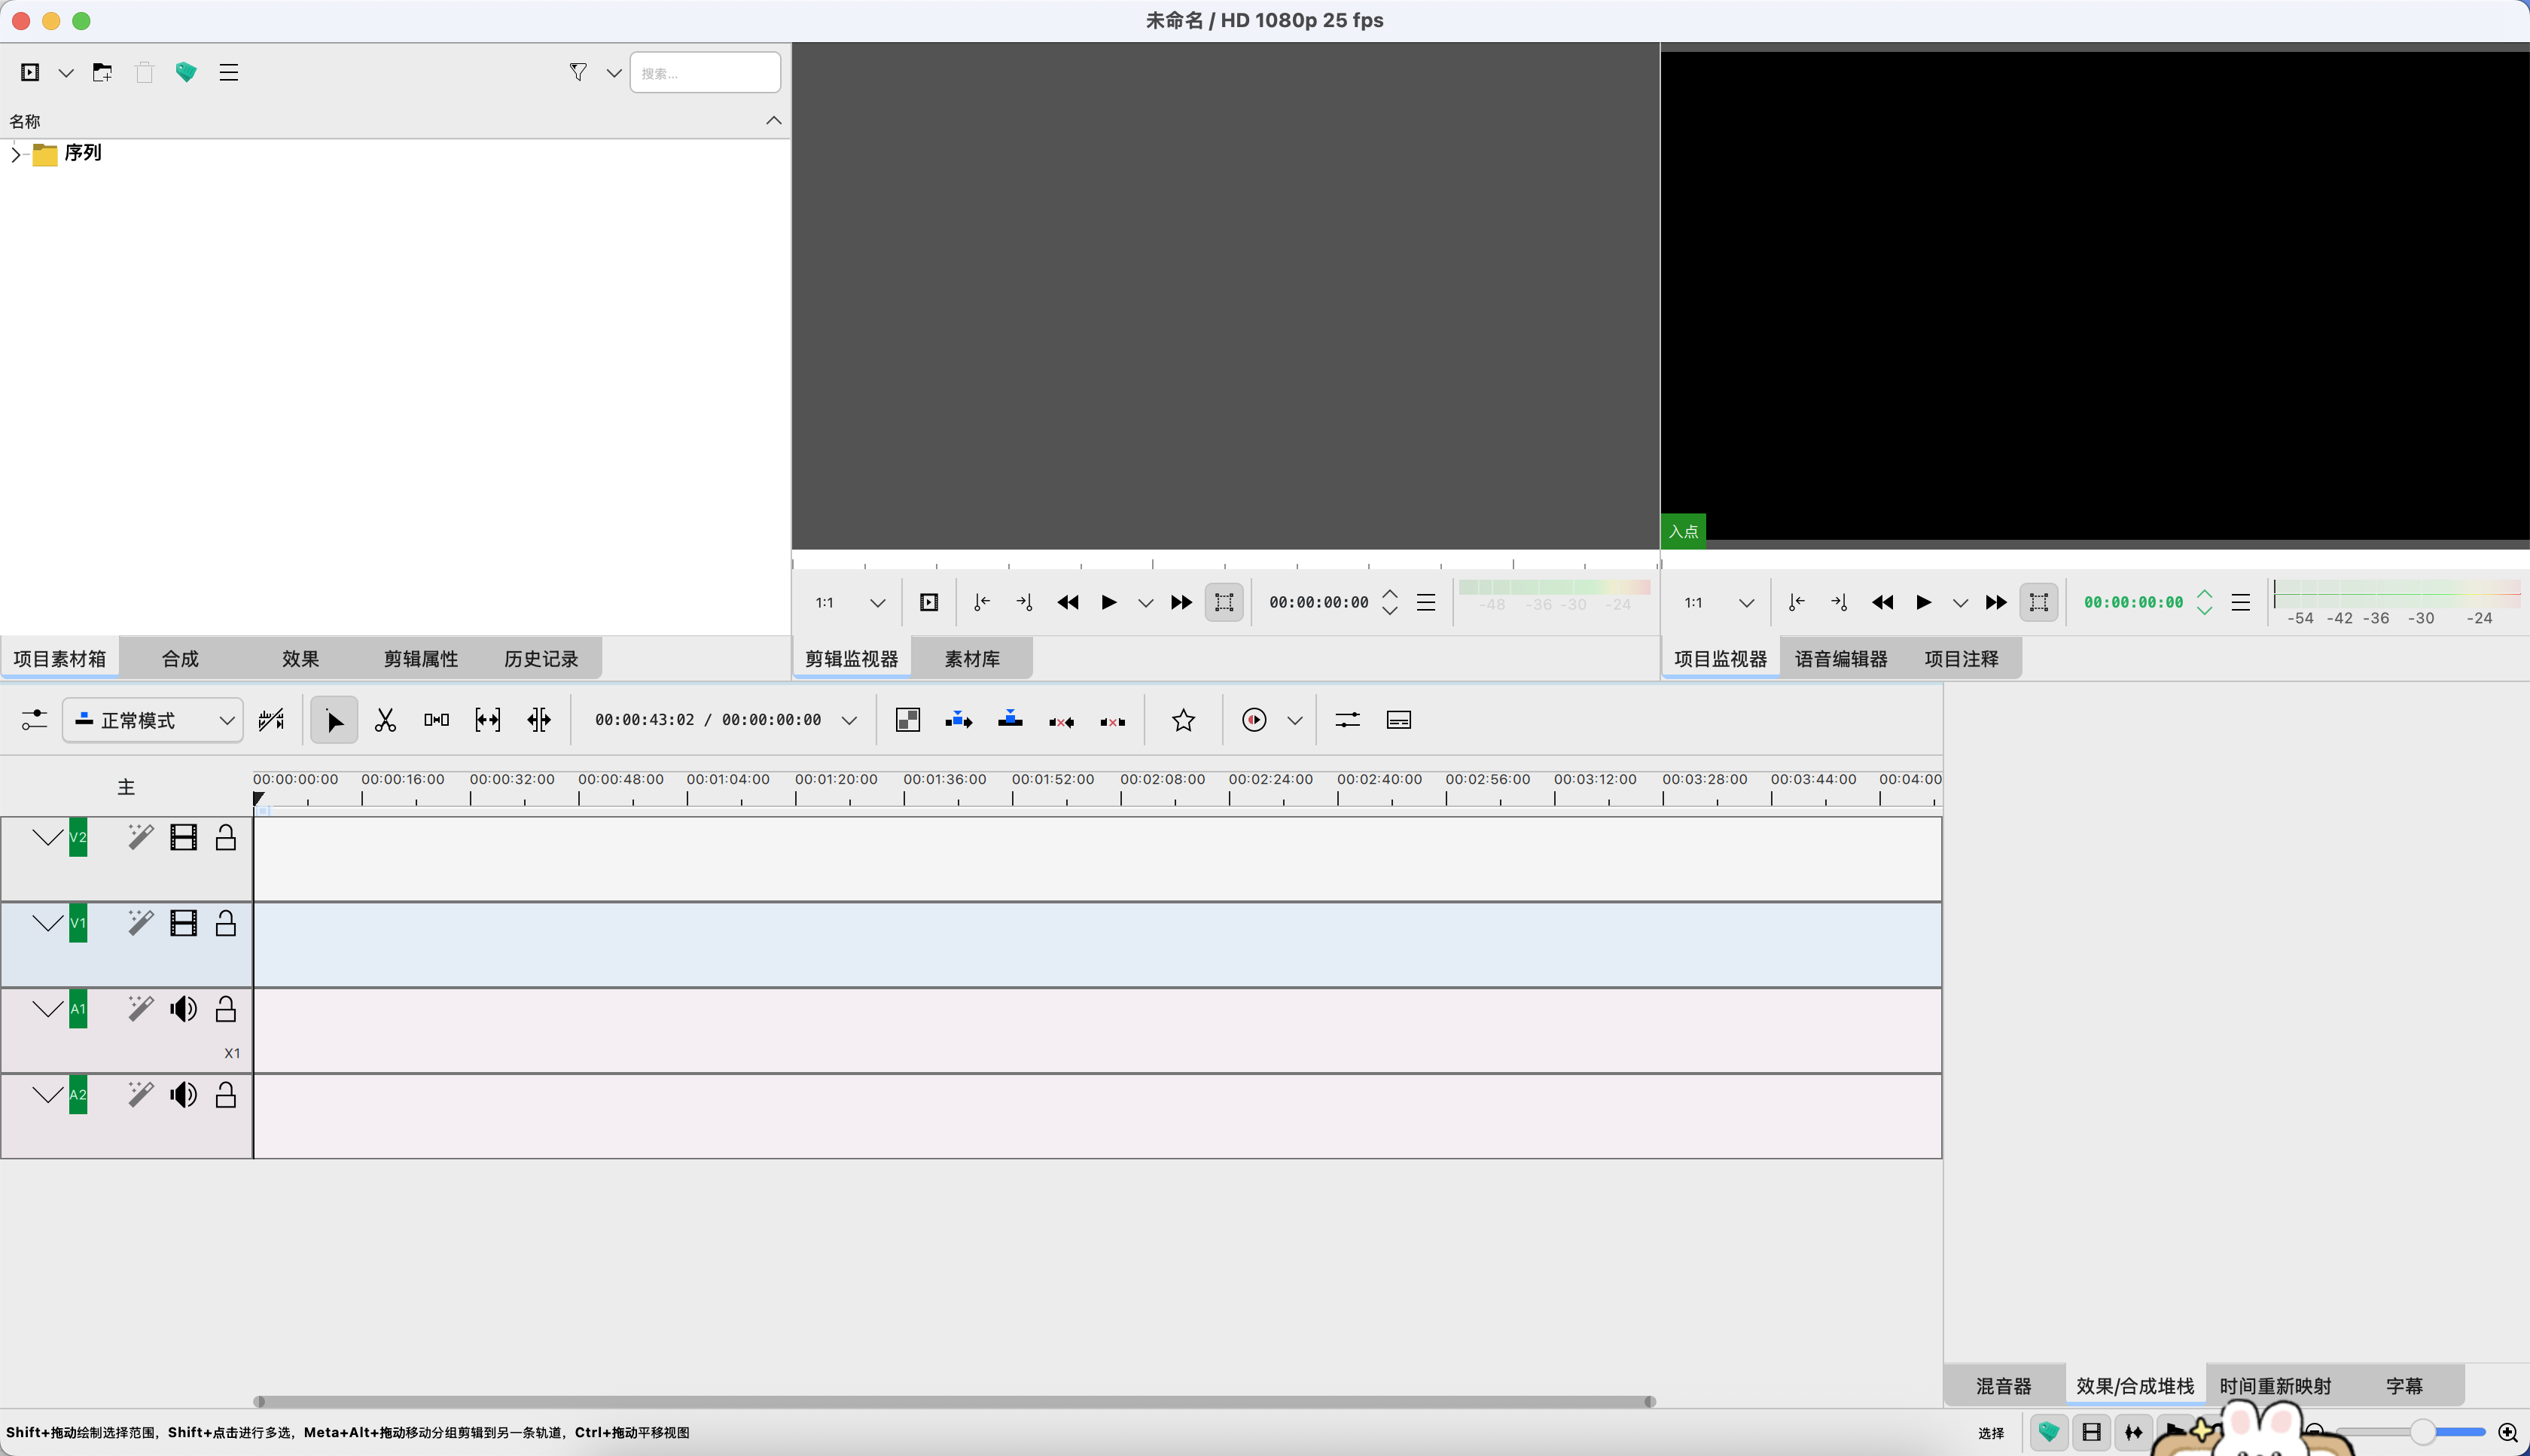
Task: Click the create folder icon in bin
Action: pyautogui.click(x=102, y=72)
